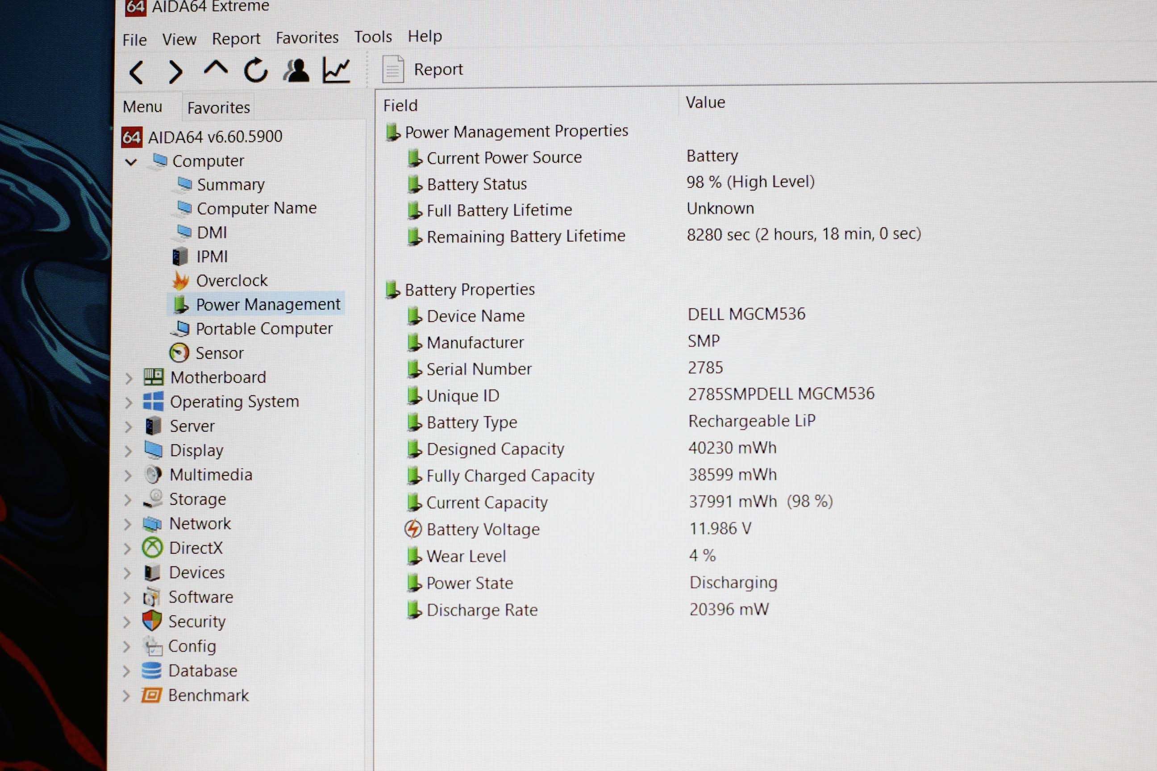Screen dimensions: 1157x771
Task: Open the Tools menu
Action: (x=373, y=37)
